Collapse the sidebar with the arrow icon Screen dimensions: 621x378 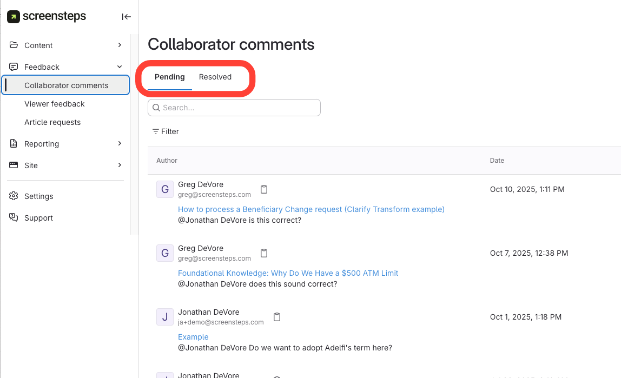126,17
